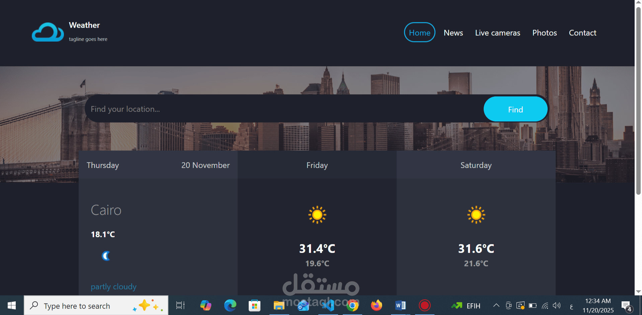This screenshot has width=642, height=315.
Task: Click the Find your location search field
Action: (285, 109)
